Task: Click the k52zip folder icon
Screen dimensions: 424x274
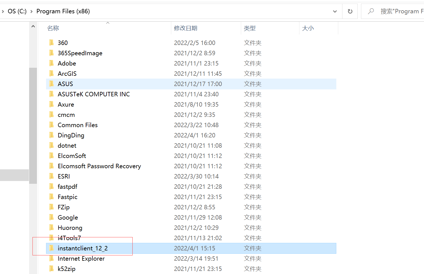Action: click(52, 268)
